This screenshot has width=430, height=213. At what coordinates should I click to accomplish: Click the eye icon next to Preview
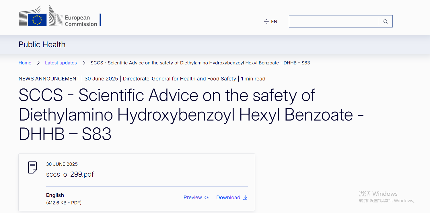pyautogui.click(x=207, y=198)
